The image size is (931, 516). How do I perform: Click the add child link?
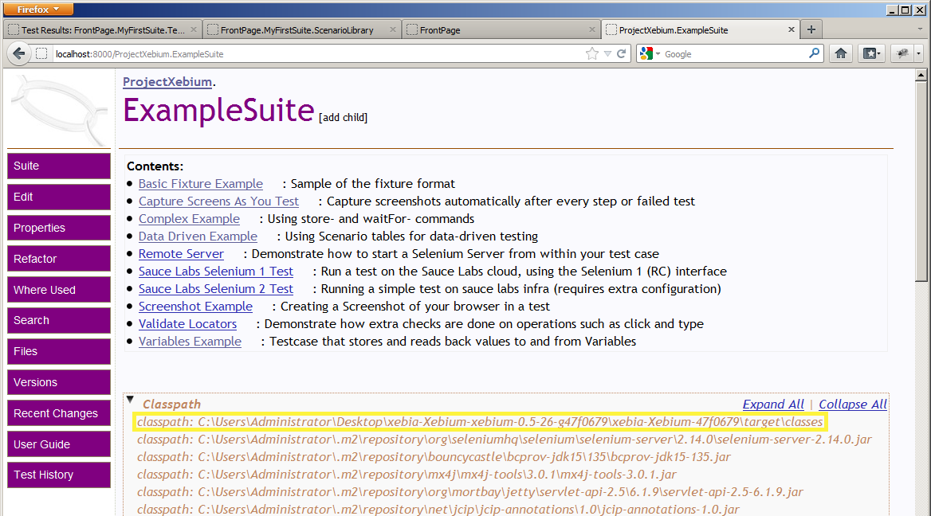tap(344, 117)
